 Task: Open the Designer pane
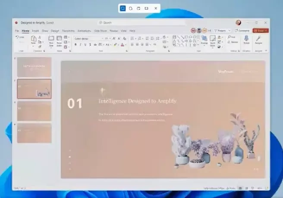[x=258, y=40]
